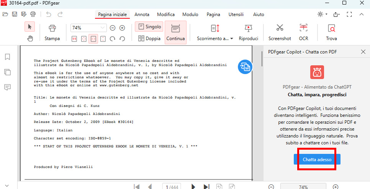Open the Trova search tool
Image resolution: width=370 pixels, height=189 pixels.
click(x=332, y=32)
